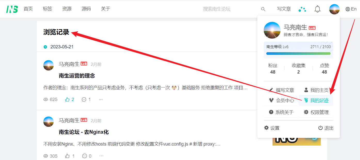Like the 南生论坛 - 去Nginx化 post

point(70,156)
